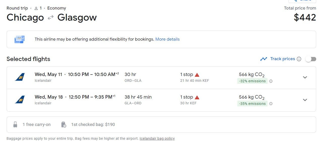Toggle the Track prices switch
This screenshot has height=144, width=320.
click(x=311, y=59)
